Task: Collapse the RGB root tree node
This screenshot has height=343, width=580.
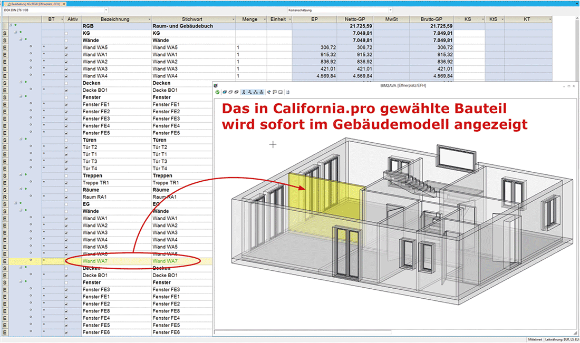Action: tap(11, 25)
